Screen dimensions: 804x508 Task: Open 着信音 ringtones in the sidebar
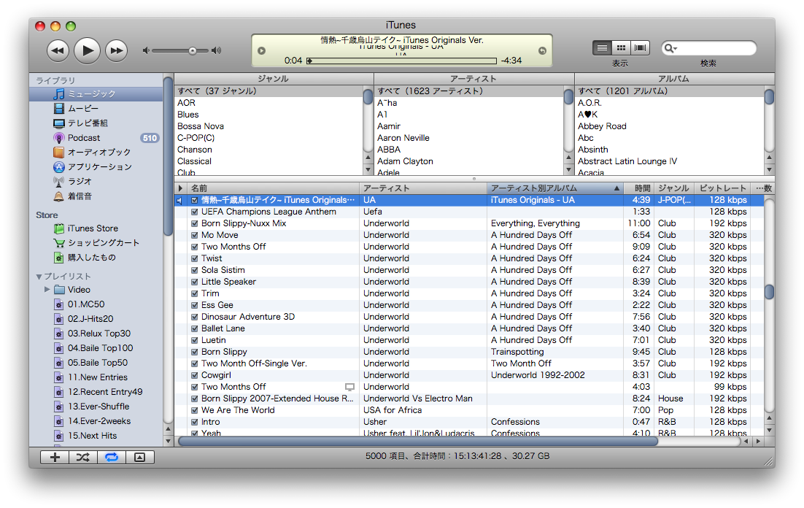(96, 196)
